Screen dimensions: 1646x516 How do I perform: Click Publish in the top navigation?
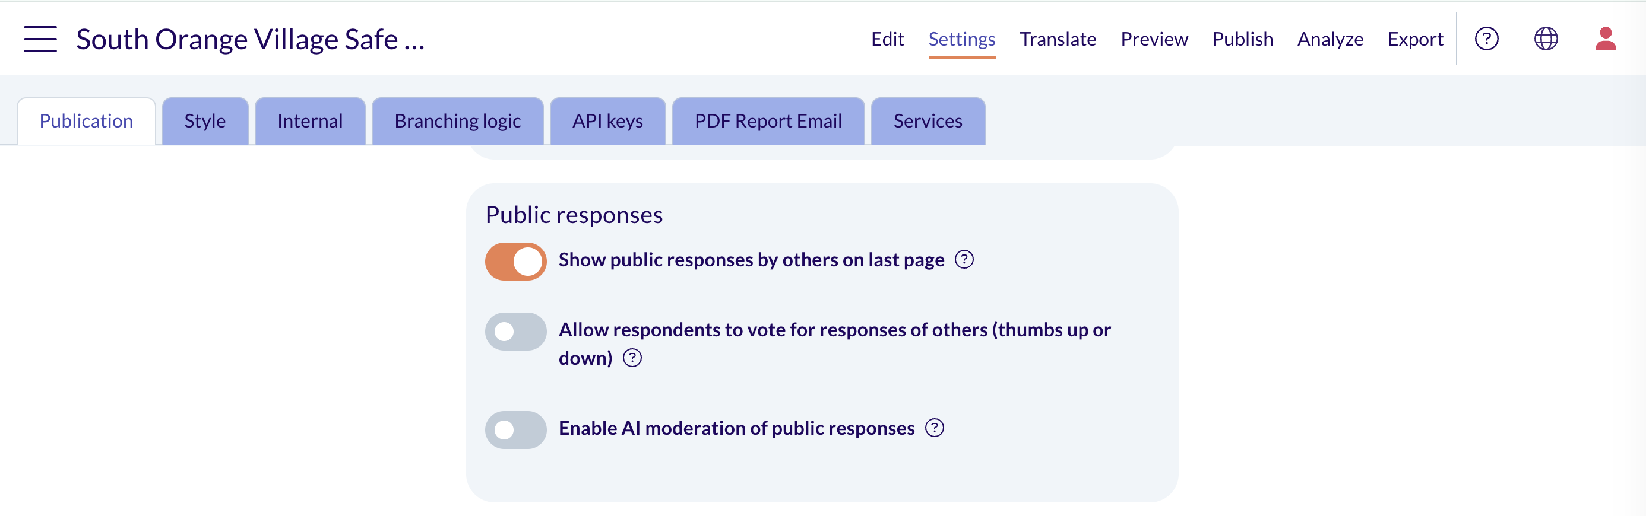pos(1243,40)
